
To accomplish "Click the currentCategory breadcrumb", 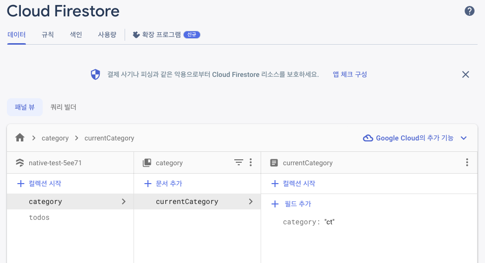I will click(x=109, y=138).
